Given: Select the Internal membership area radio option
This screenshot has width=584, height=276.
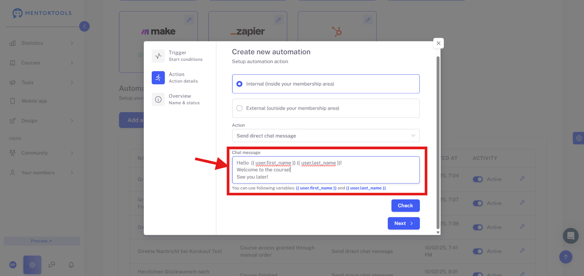Looking at the screenshot, I should pos(326,84).
